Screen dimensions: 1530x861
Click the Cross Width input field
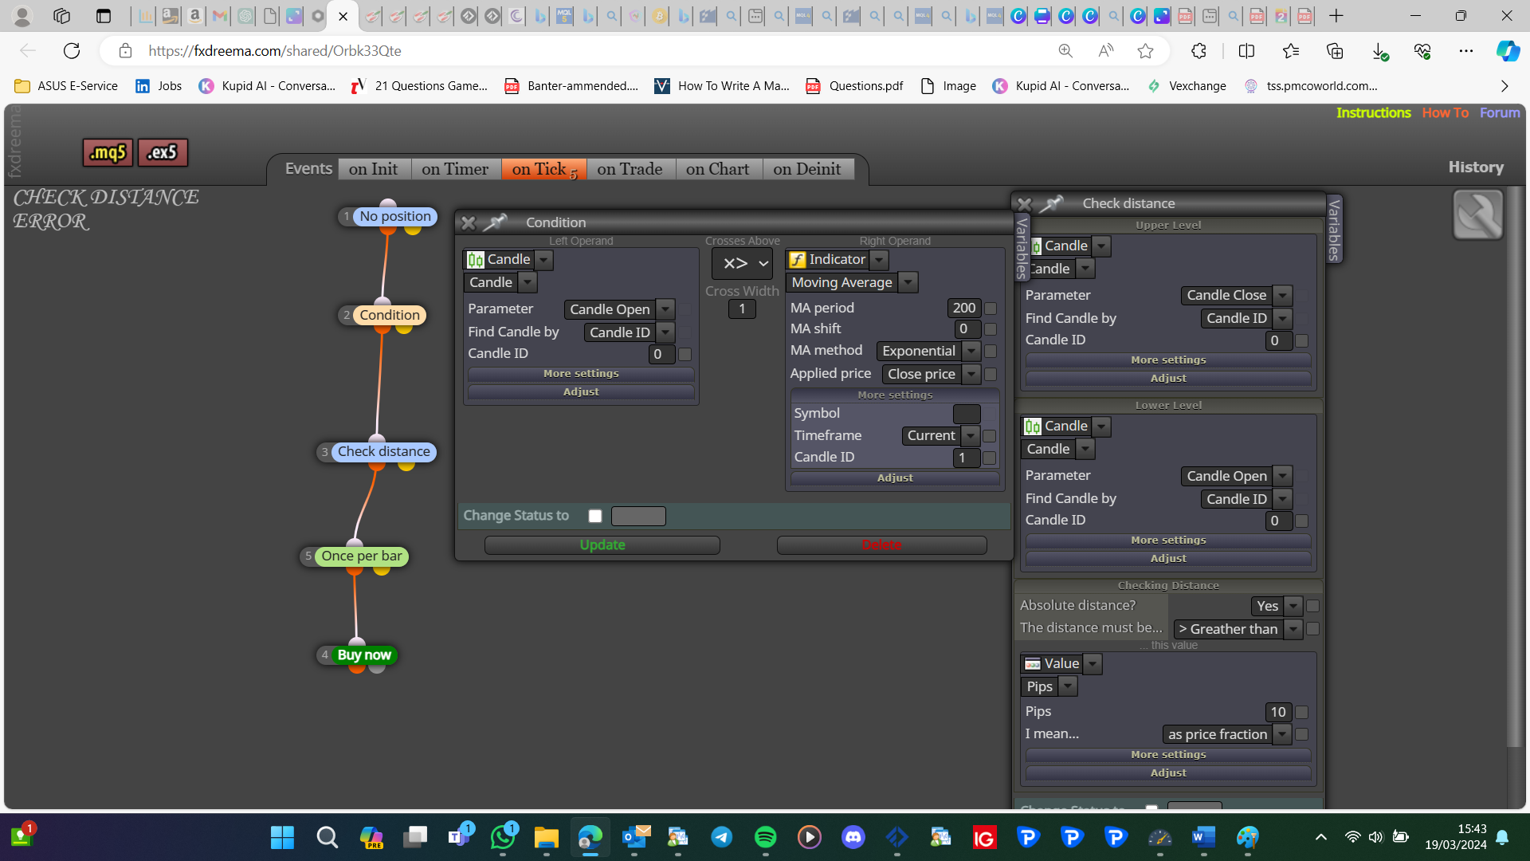[742, 309]
